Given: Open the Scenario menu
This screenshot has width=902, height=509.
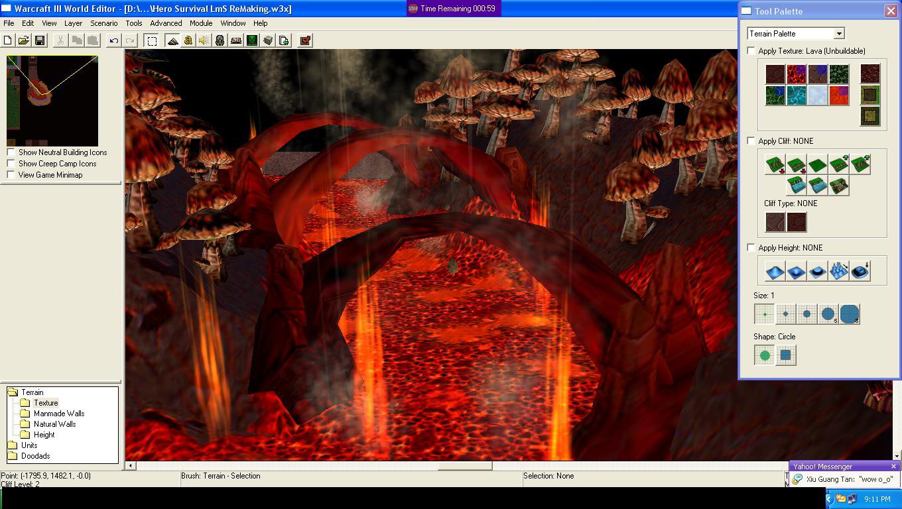Looking at the screenshot, I should point(103,23).
